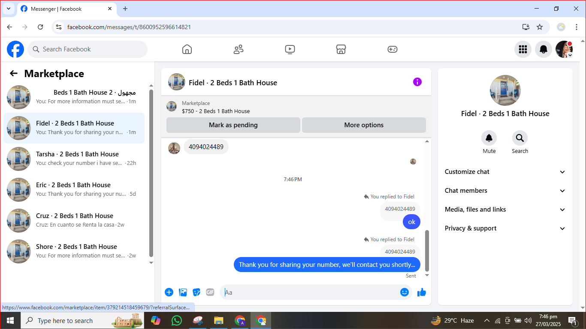This screenshot has height=329, width=586.
Task: Choose a GIF icon
Action: 210,292
